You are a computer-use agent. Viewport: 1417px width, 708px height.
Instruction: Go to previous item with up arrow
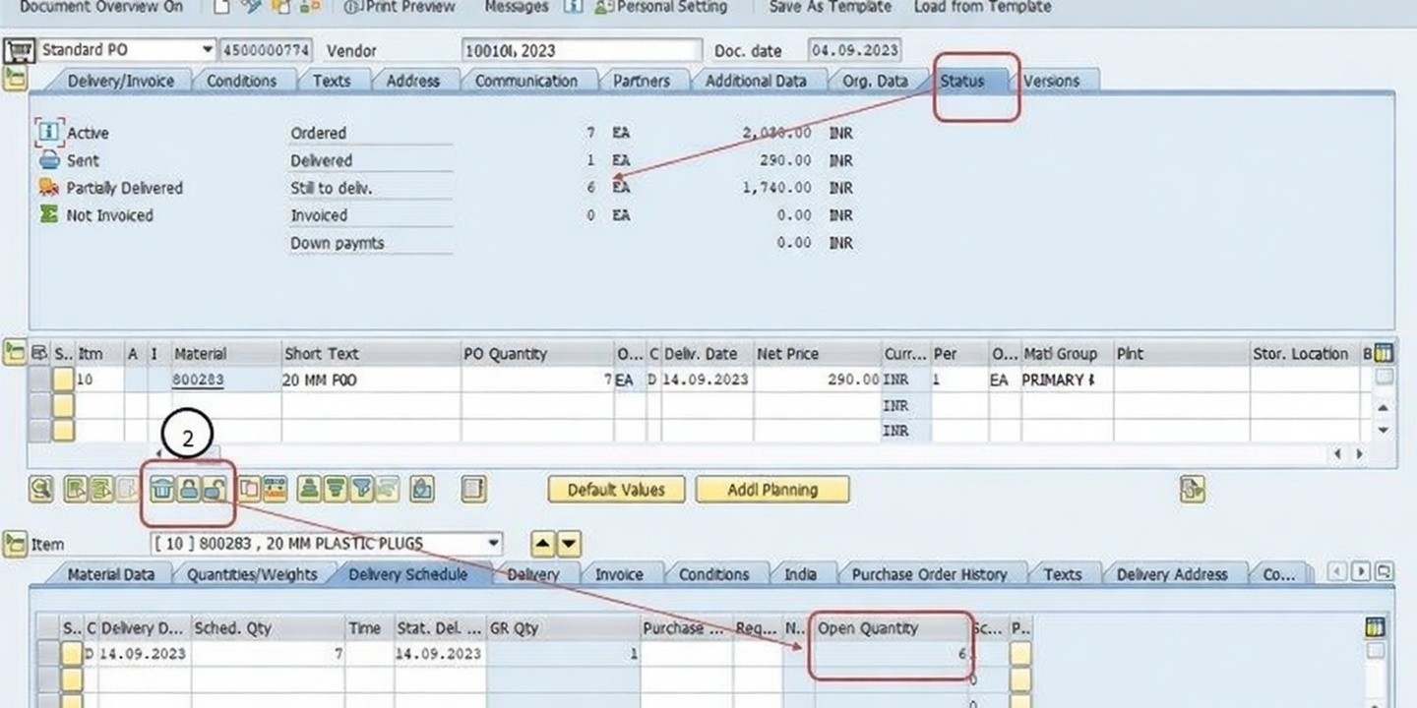click(543, 544)
